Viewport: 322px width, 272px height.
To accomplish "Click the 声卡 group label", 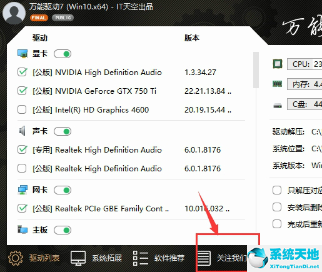I will coord(40,131).
